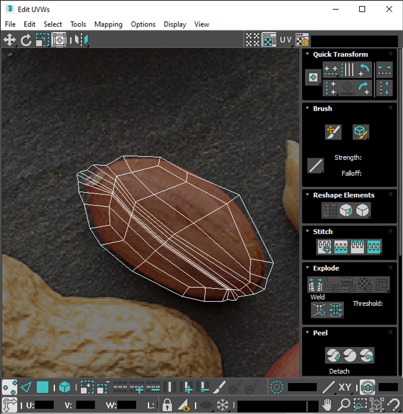Collapse the Stitch rollout
This screenshot has width=403, height=414.
pos(307,231)
